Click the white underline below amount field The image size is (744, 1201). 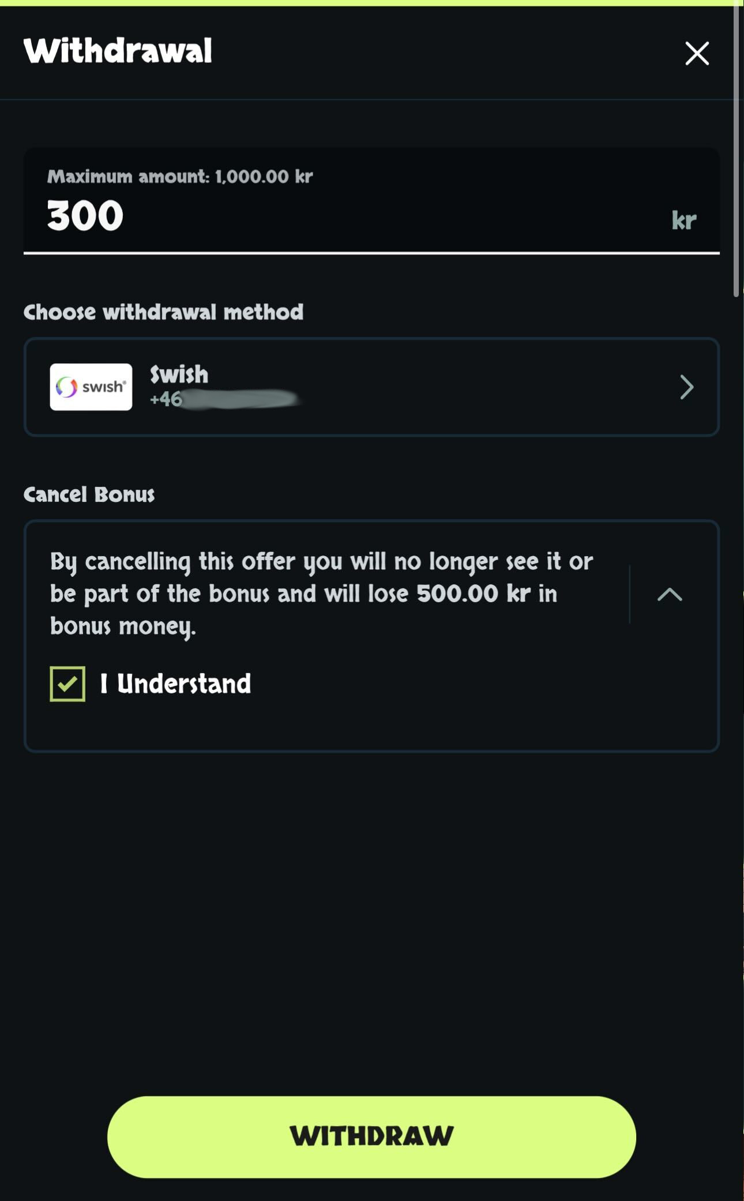click(371, 253)
